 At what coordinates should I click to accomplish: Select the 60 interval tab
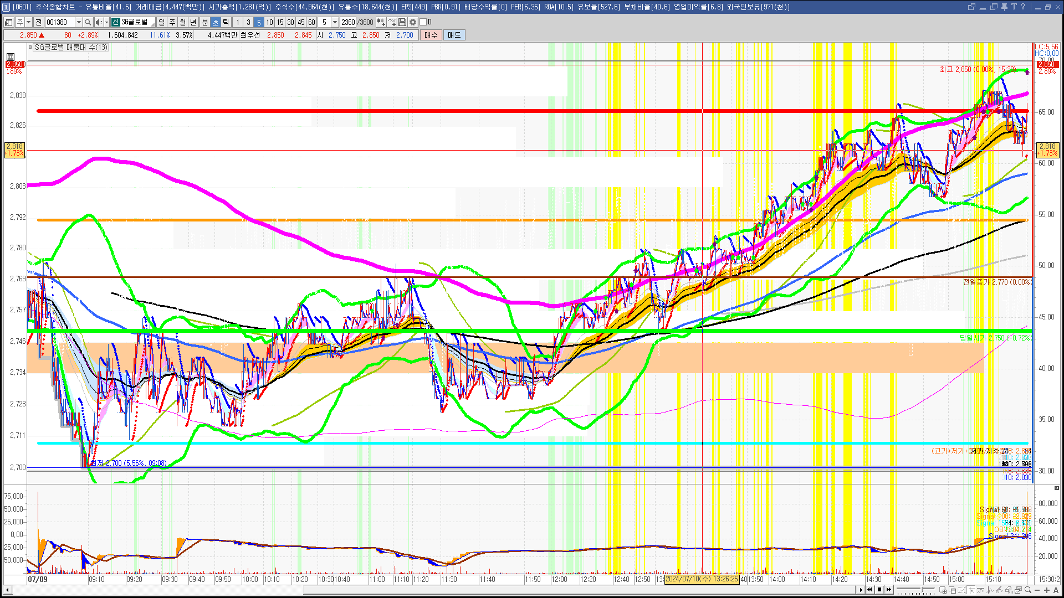[311, 22]
